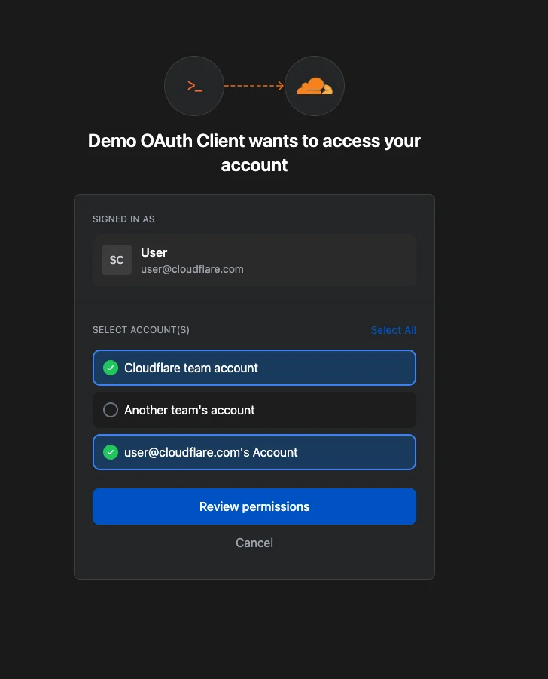Click the Select All link
Viewport: 548px width, 679px height.
point(393,330)
